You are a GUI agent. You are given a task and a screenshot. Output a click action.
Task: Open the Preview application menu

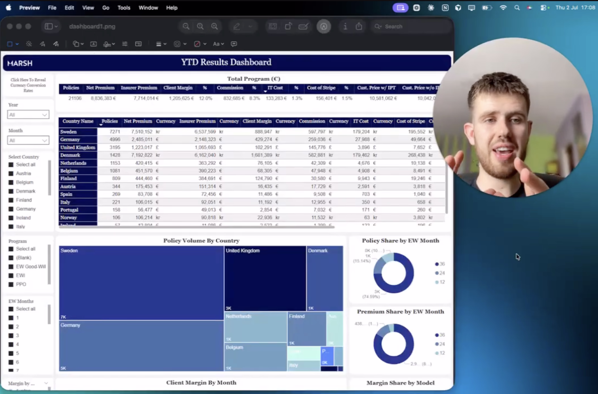(x=30, y=8)
